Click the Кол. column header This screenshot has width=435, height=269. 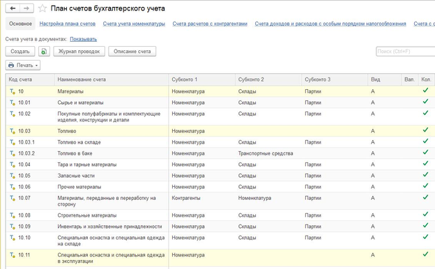(427, 79)
